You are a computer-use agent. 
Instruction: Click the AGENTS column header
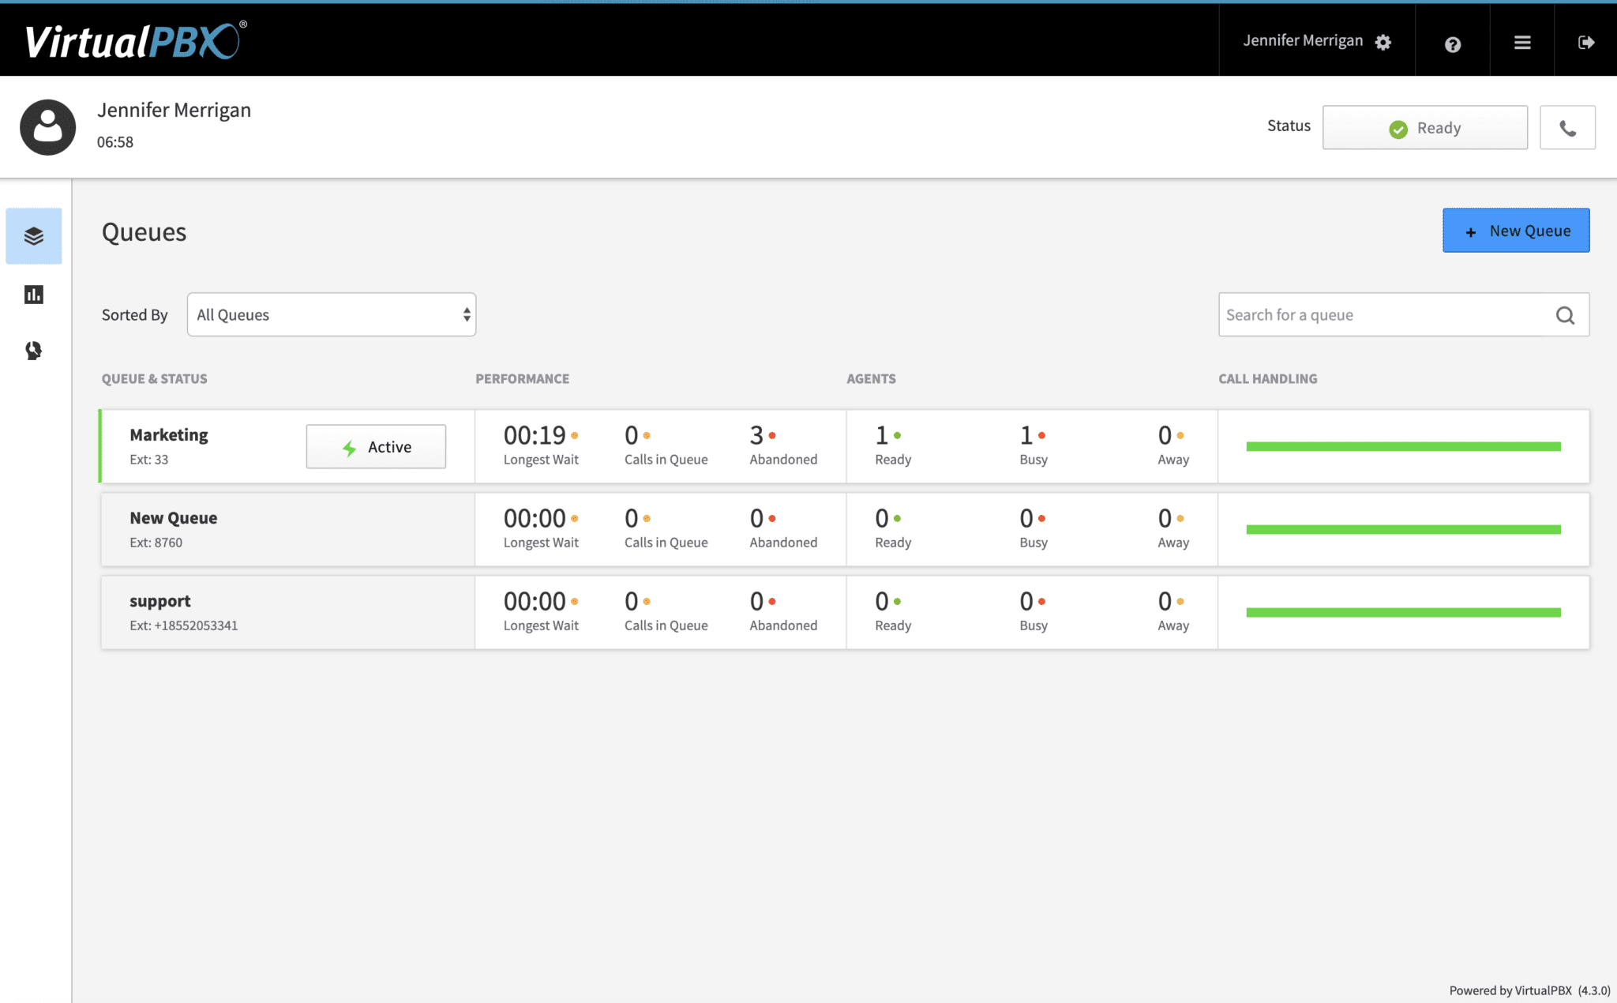[x=871, y=379]
